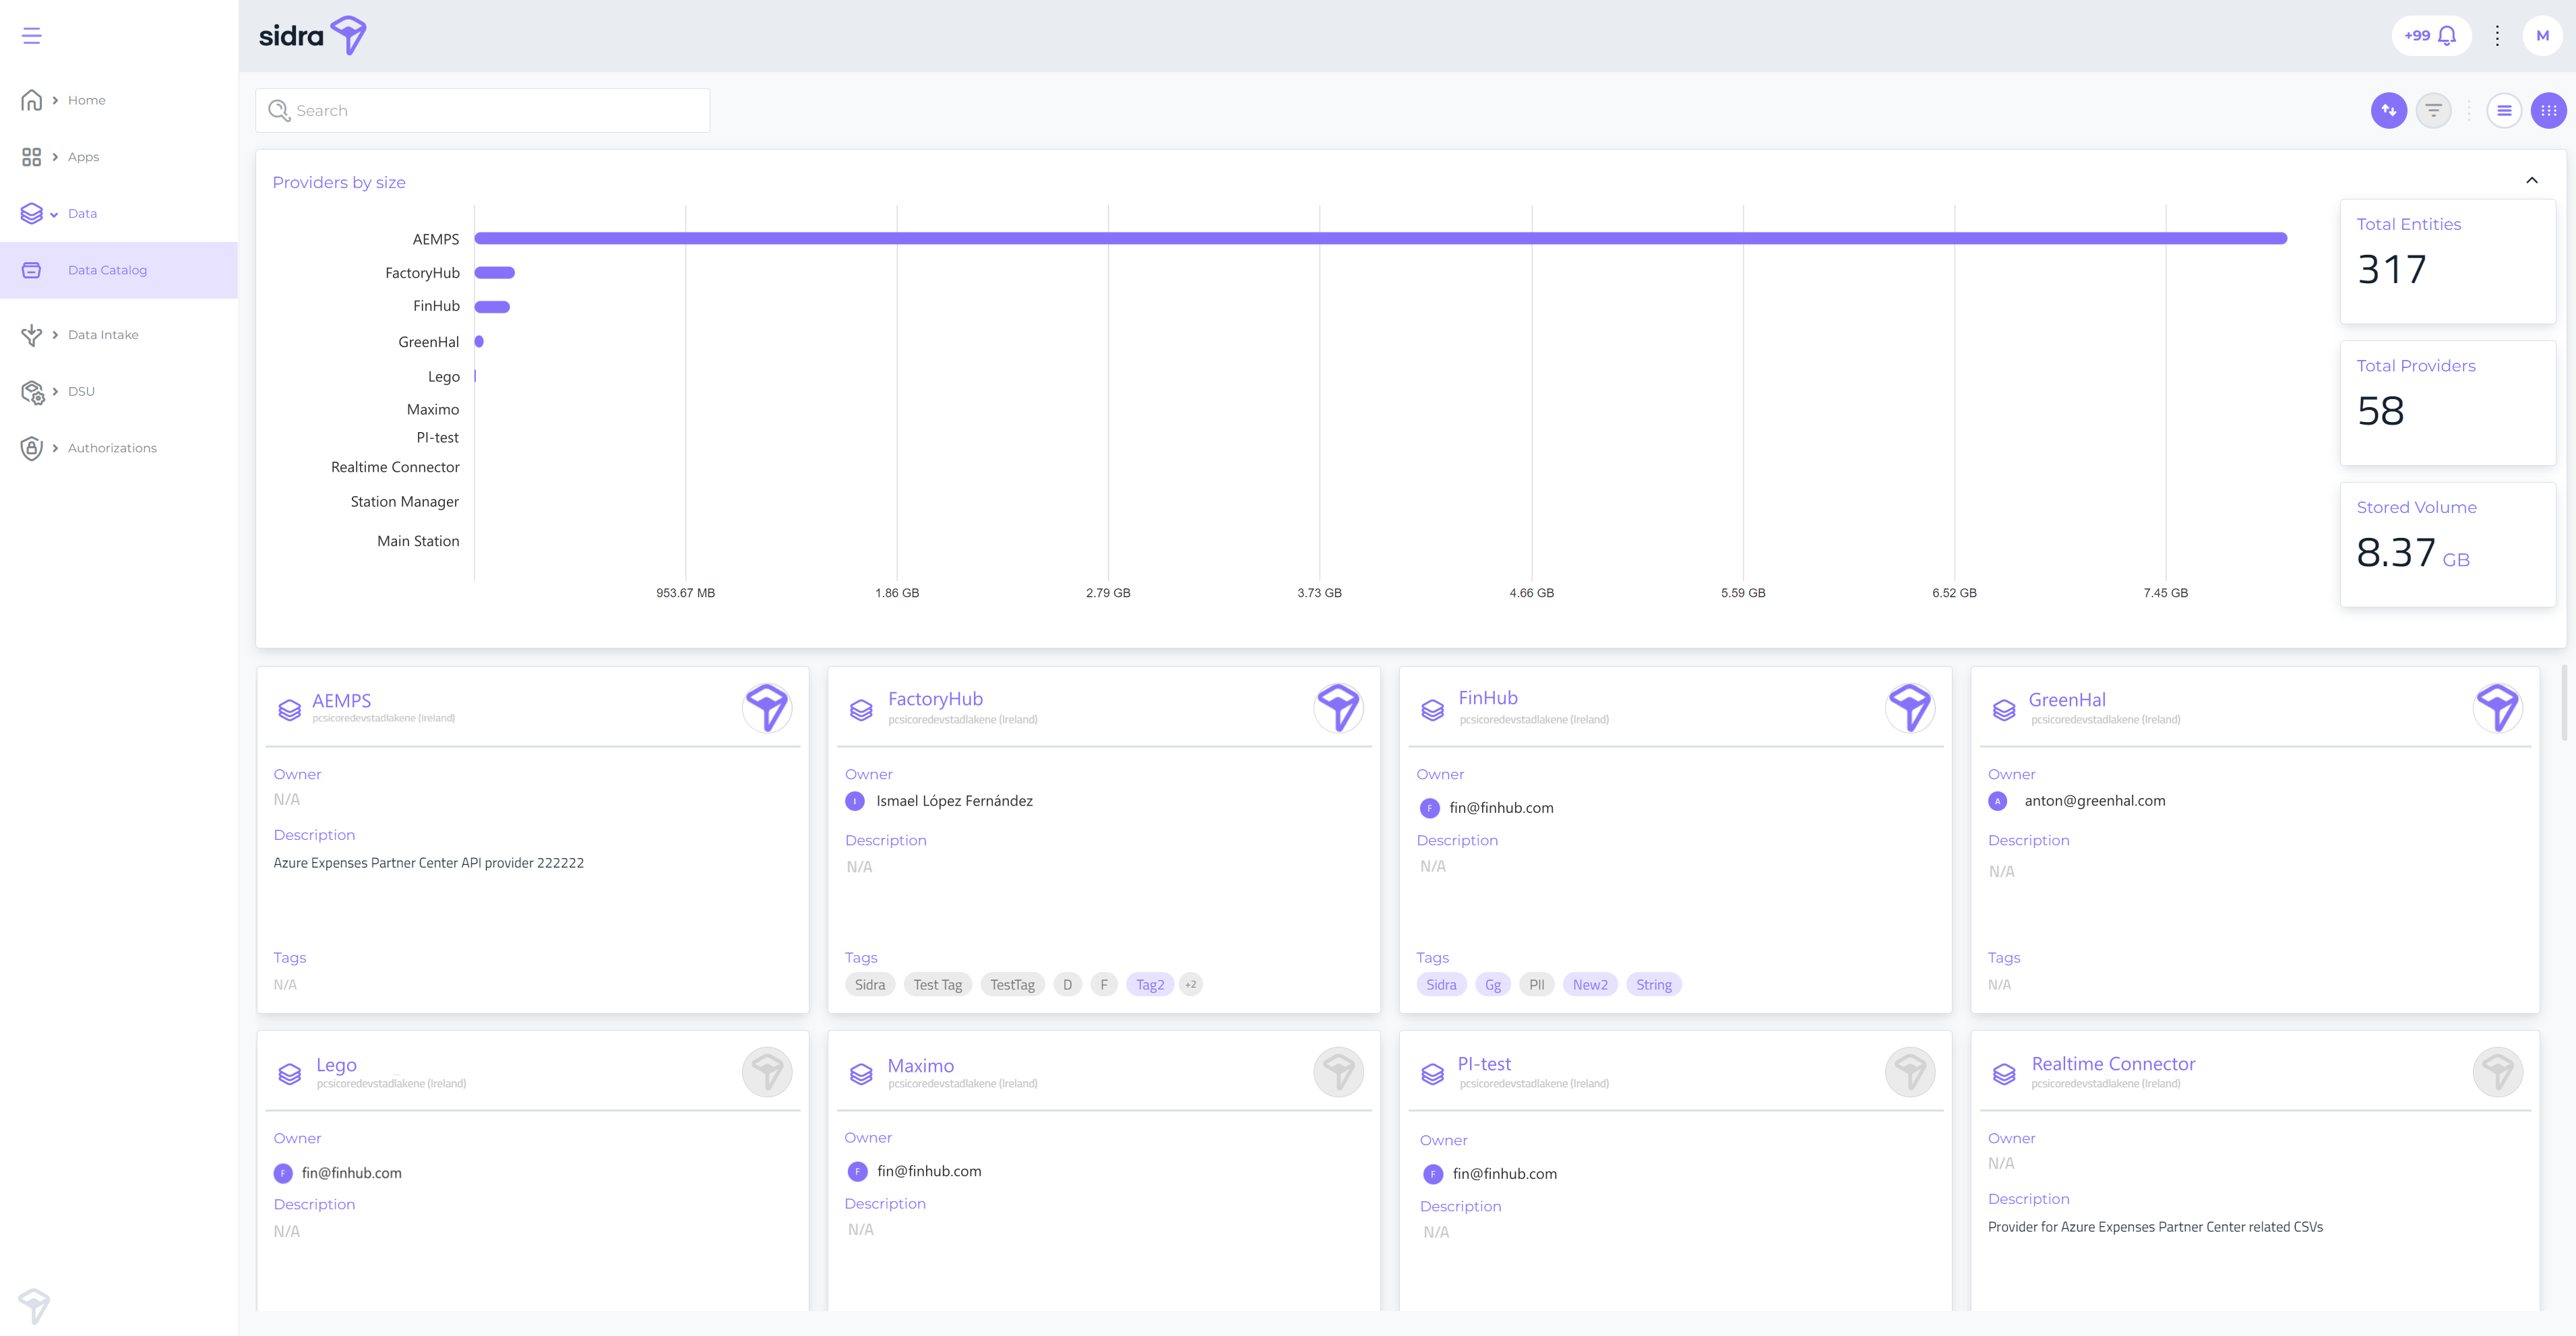
Task: Open the FactoryHub provider title link
Action: [935, 699]
